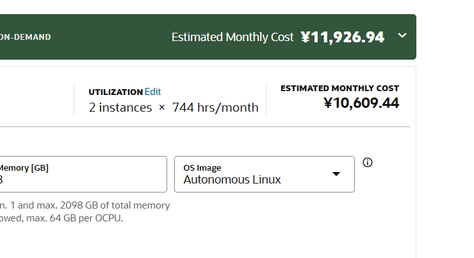The image size is (474, 258).
Task: Click the Edit link next to Utilization
Action: pyautogui.click(x=152, y=92)
